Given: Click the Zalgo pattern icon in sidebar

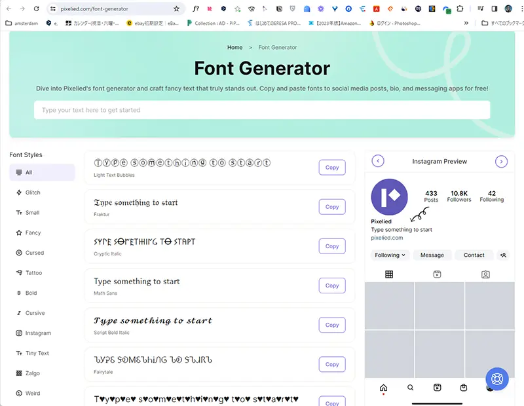Looking at the screenshot, I should click(x=19, y=373).
